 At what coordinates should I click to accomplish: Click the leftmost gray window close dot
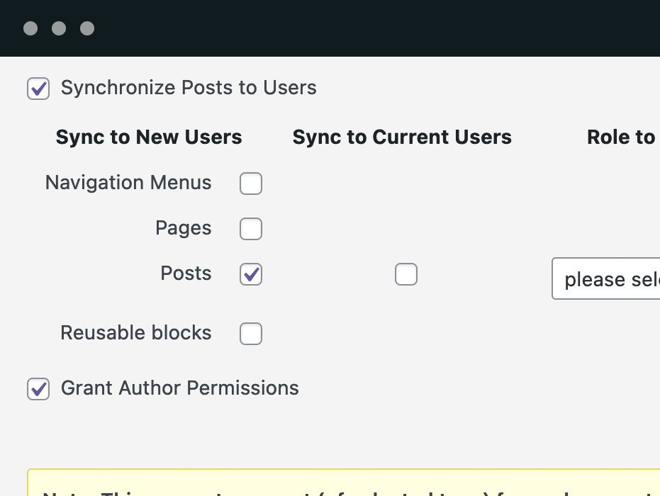click(x=30, y=28)
